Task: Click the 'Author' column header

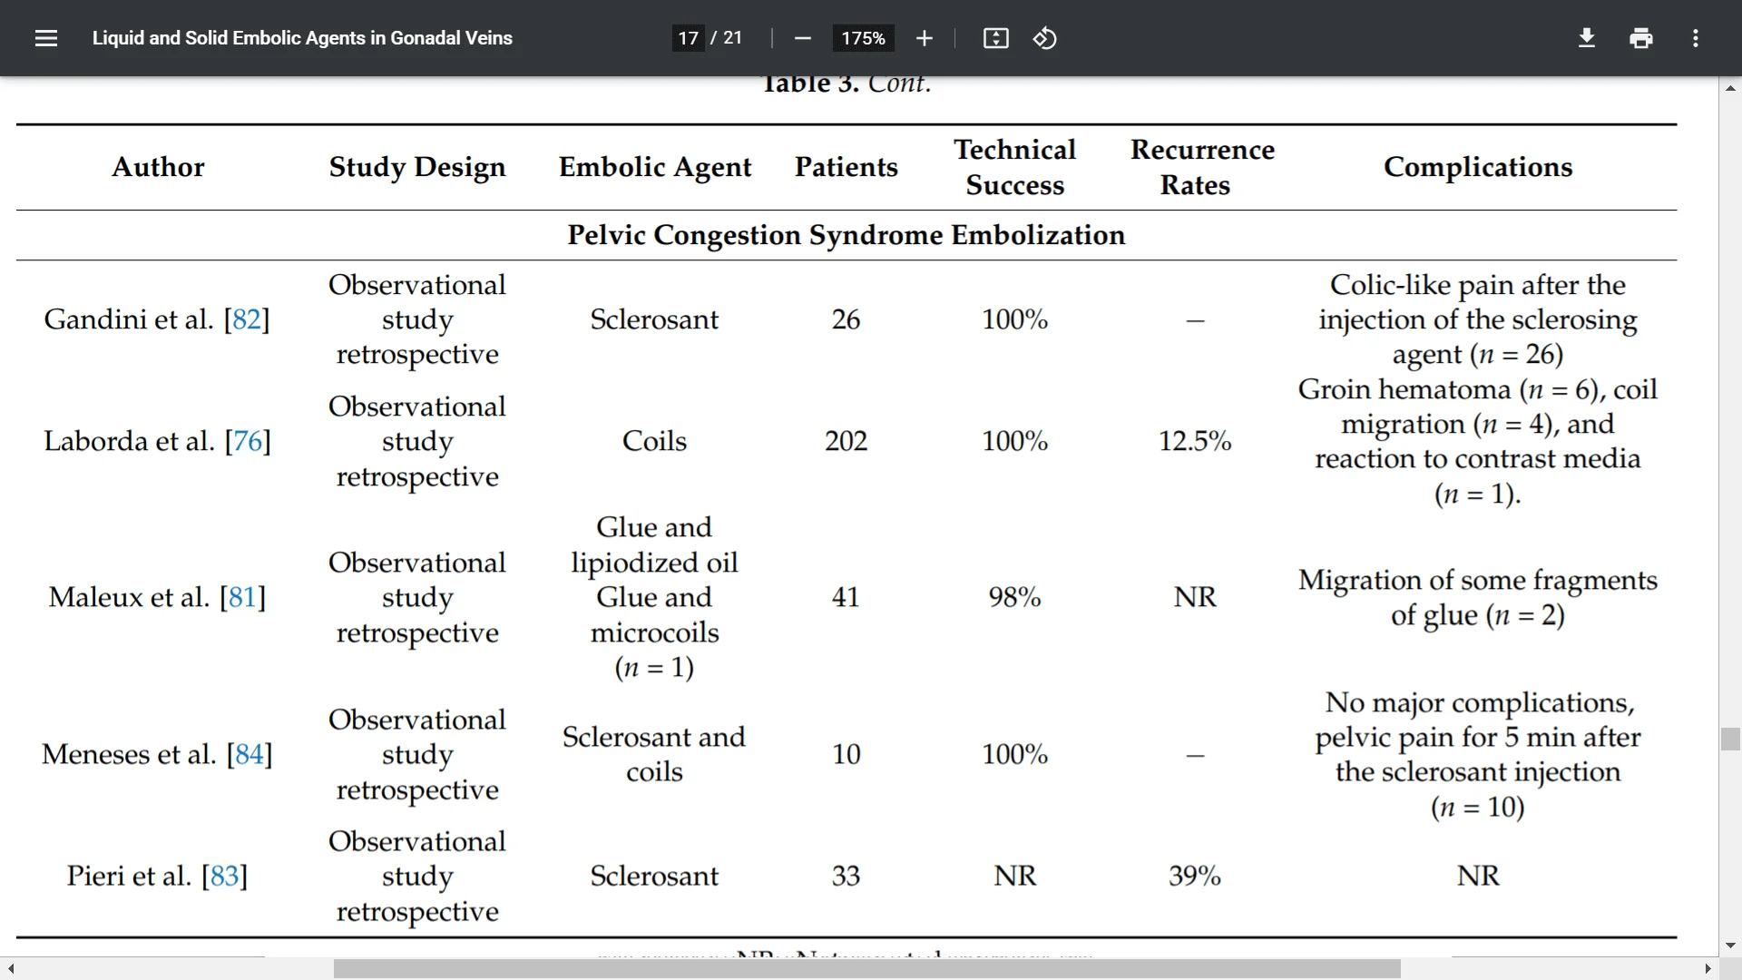Action: tap(158, 167)
